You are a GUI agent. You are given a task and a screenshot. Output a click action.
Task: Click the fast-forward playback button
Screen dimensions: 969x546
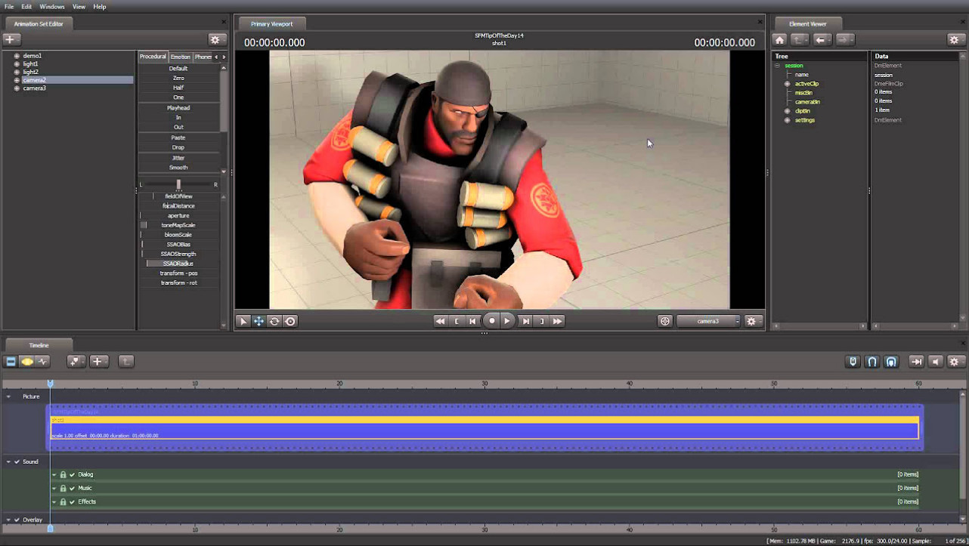(x=558, y=321)
